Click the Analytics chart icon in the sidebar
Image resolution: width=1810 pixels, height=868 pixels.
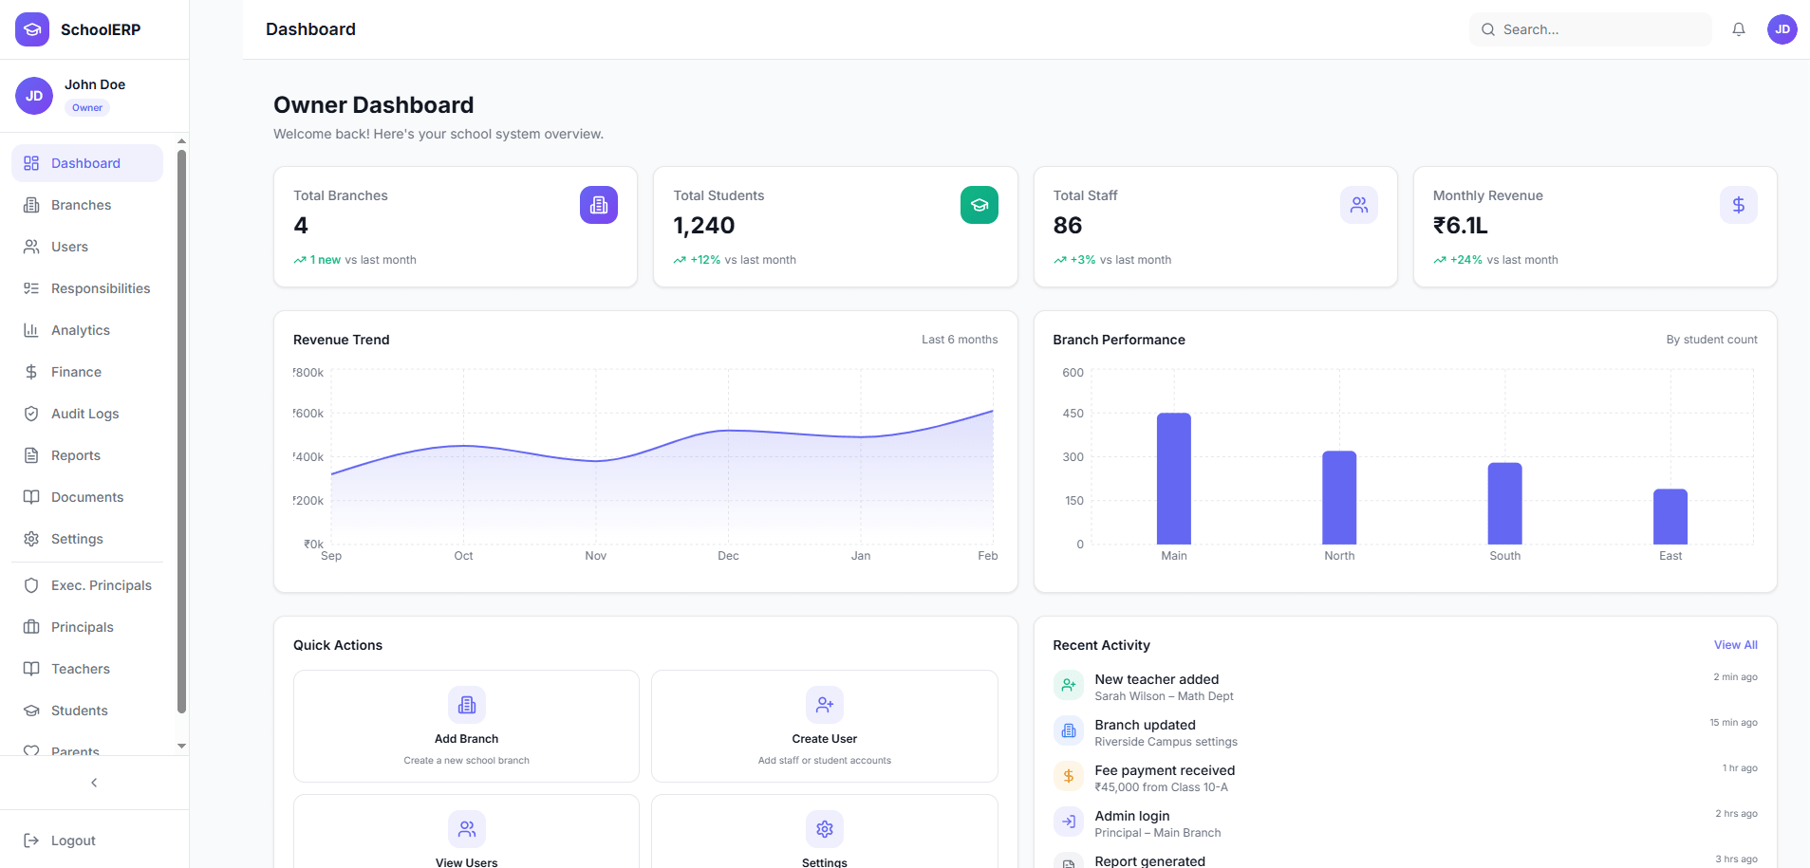pos(31,330)
